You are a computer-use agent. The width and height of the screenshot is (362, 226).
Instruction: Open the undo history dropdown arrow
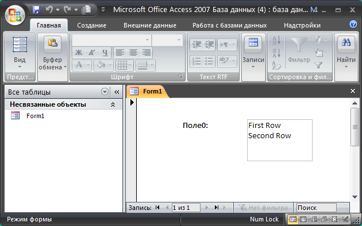pos(57,10)
